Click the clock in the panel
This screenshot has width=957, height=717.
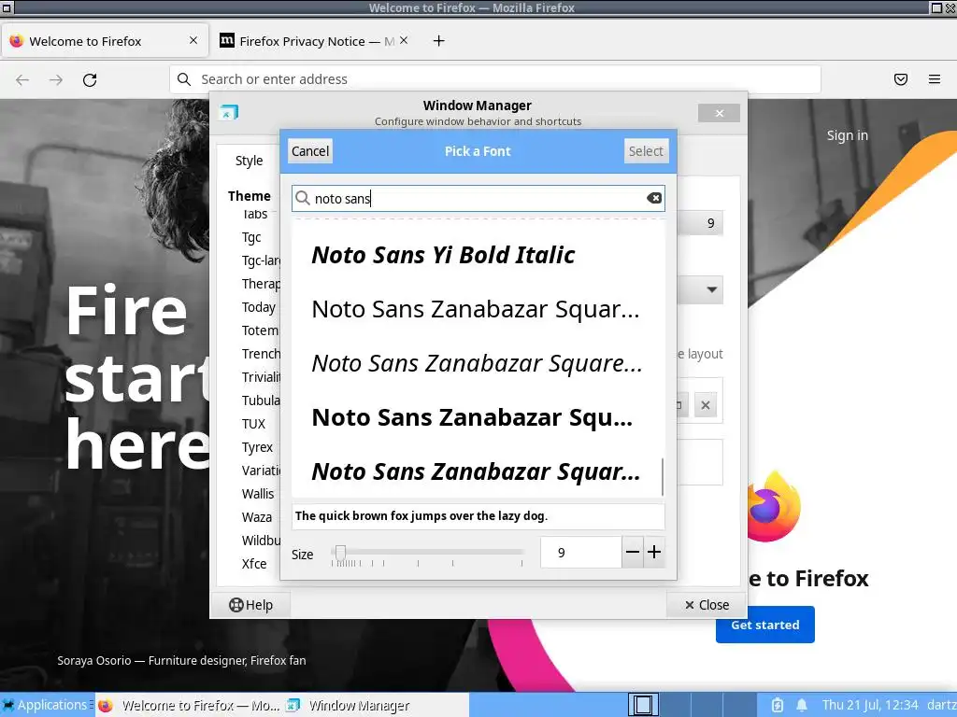coord(870,706)
